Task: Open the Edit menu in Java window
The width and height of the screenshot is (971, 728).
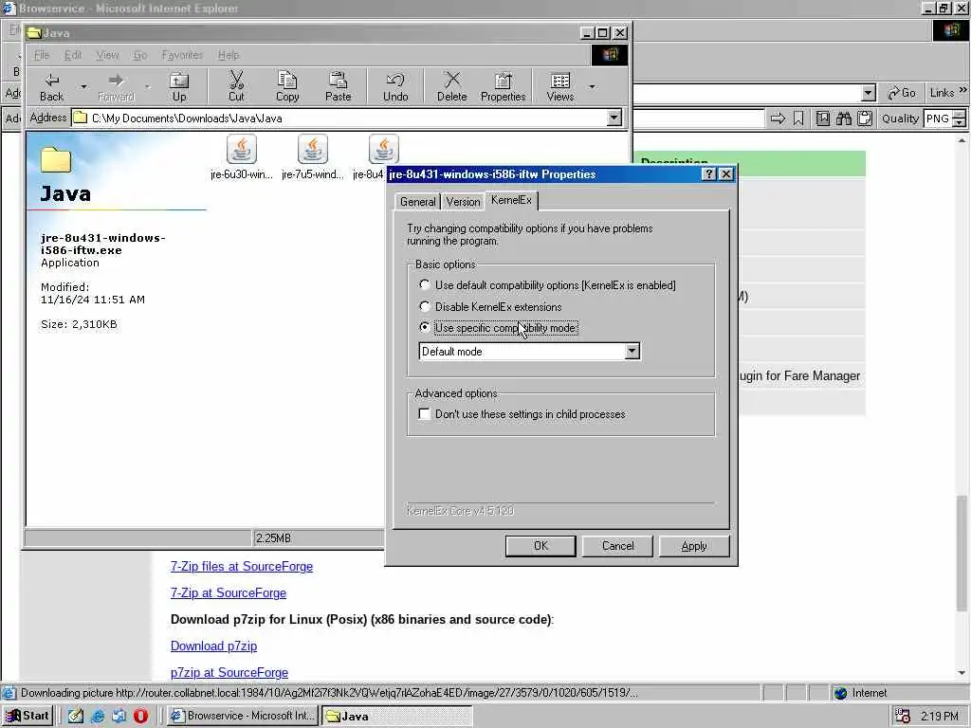Action: 72,55
